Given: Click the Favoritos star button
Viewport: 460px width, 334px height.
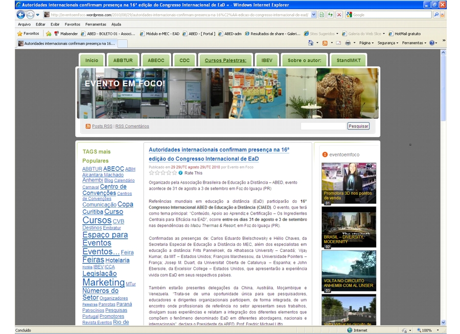Looking at the screenshot, I should tap(28, 34).
